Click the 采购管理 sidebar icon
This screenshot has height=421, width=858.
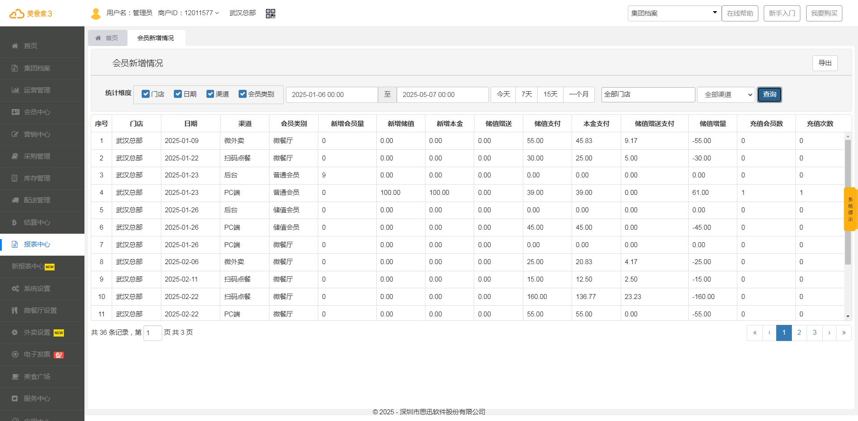(15, 156)
